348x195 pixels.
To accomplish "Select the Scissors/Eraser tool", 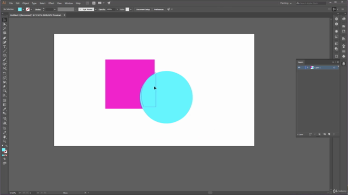I will click(x=4, y=68).
